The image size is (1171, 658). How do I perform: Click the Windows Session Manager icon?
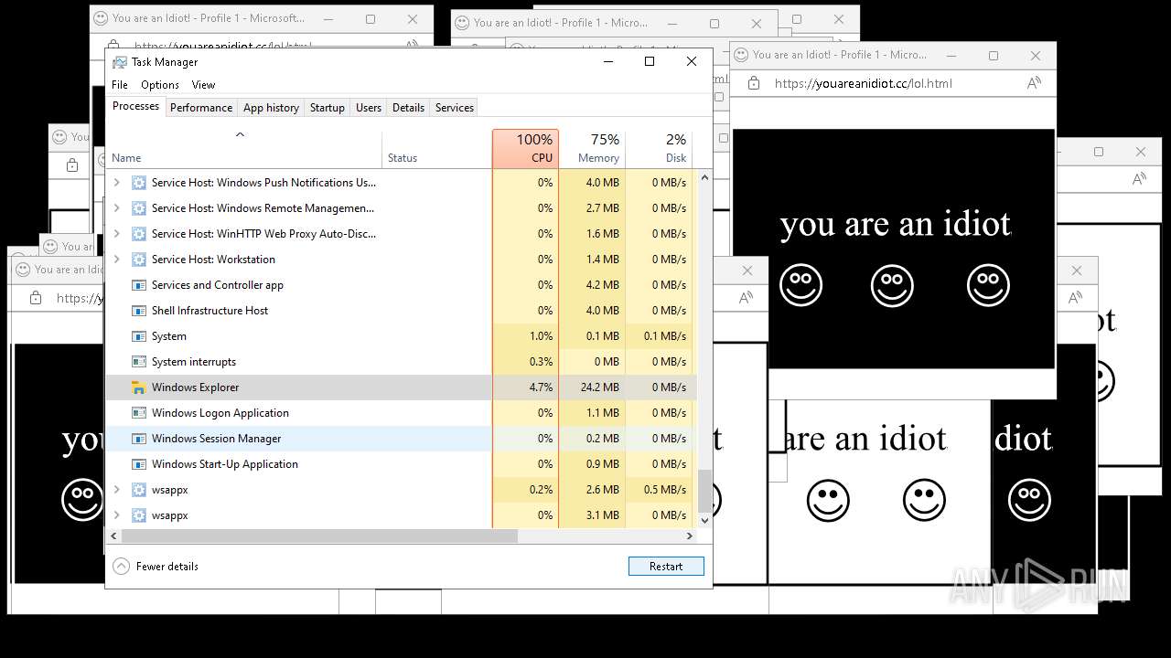[139, 439]
